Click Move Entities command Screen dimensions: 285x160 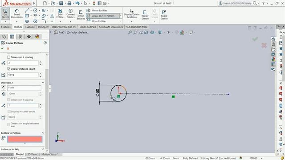coord(97,21)
